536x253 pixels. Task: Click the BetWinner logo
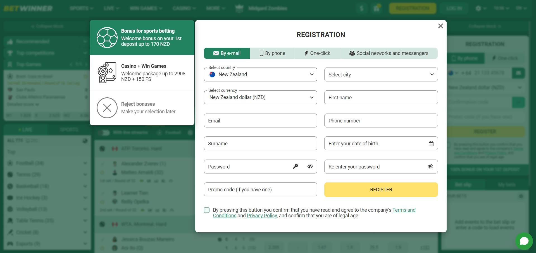pos(28,8)
